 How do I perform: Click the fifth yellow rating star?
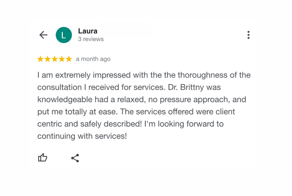click(69, 59)
